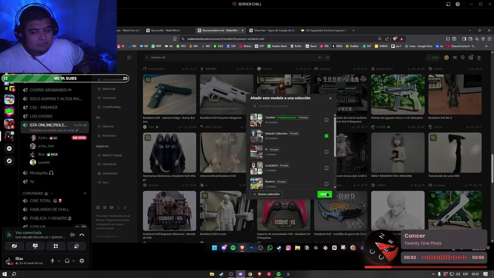
Task: Open Discord soundboard button
Action: click(x=77, y=246)
